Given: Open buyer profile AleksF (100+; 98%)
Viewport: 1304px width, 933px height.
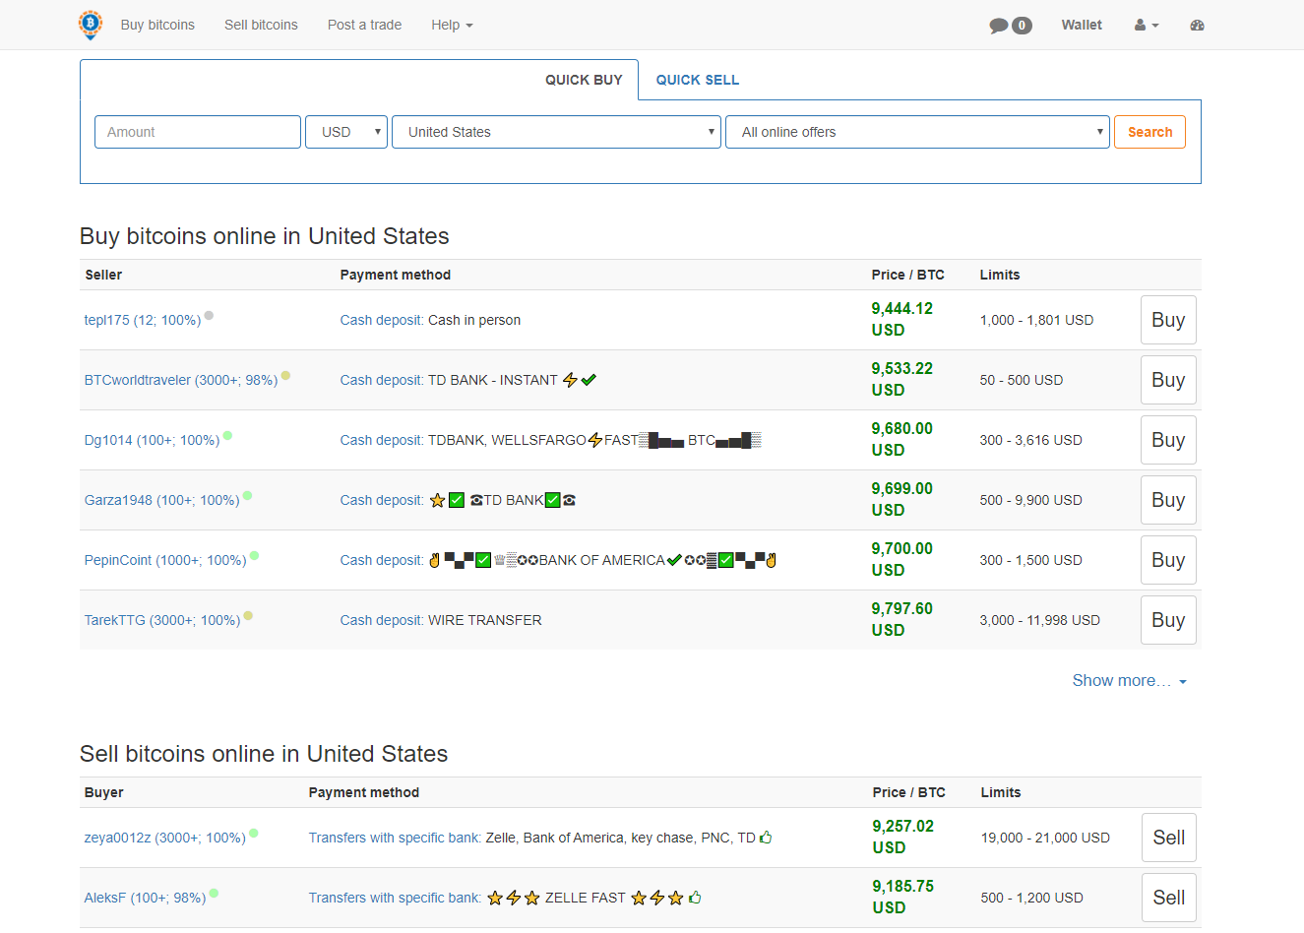Looking at the screenshot, I should (x=146, y=898).
